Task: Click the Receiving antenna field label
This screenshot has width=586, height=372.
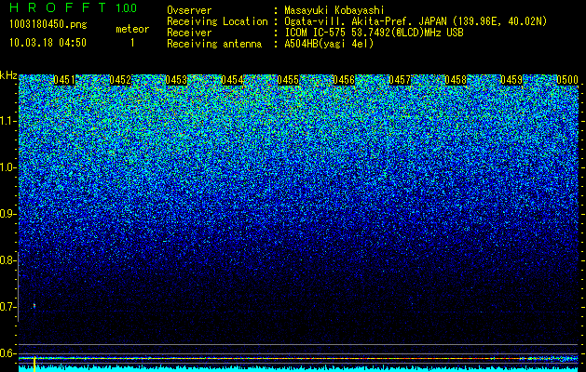Action: (x=214, y=44)
